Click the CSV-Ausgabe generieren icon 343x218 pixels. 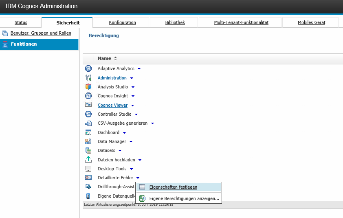(88, 123)
